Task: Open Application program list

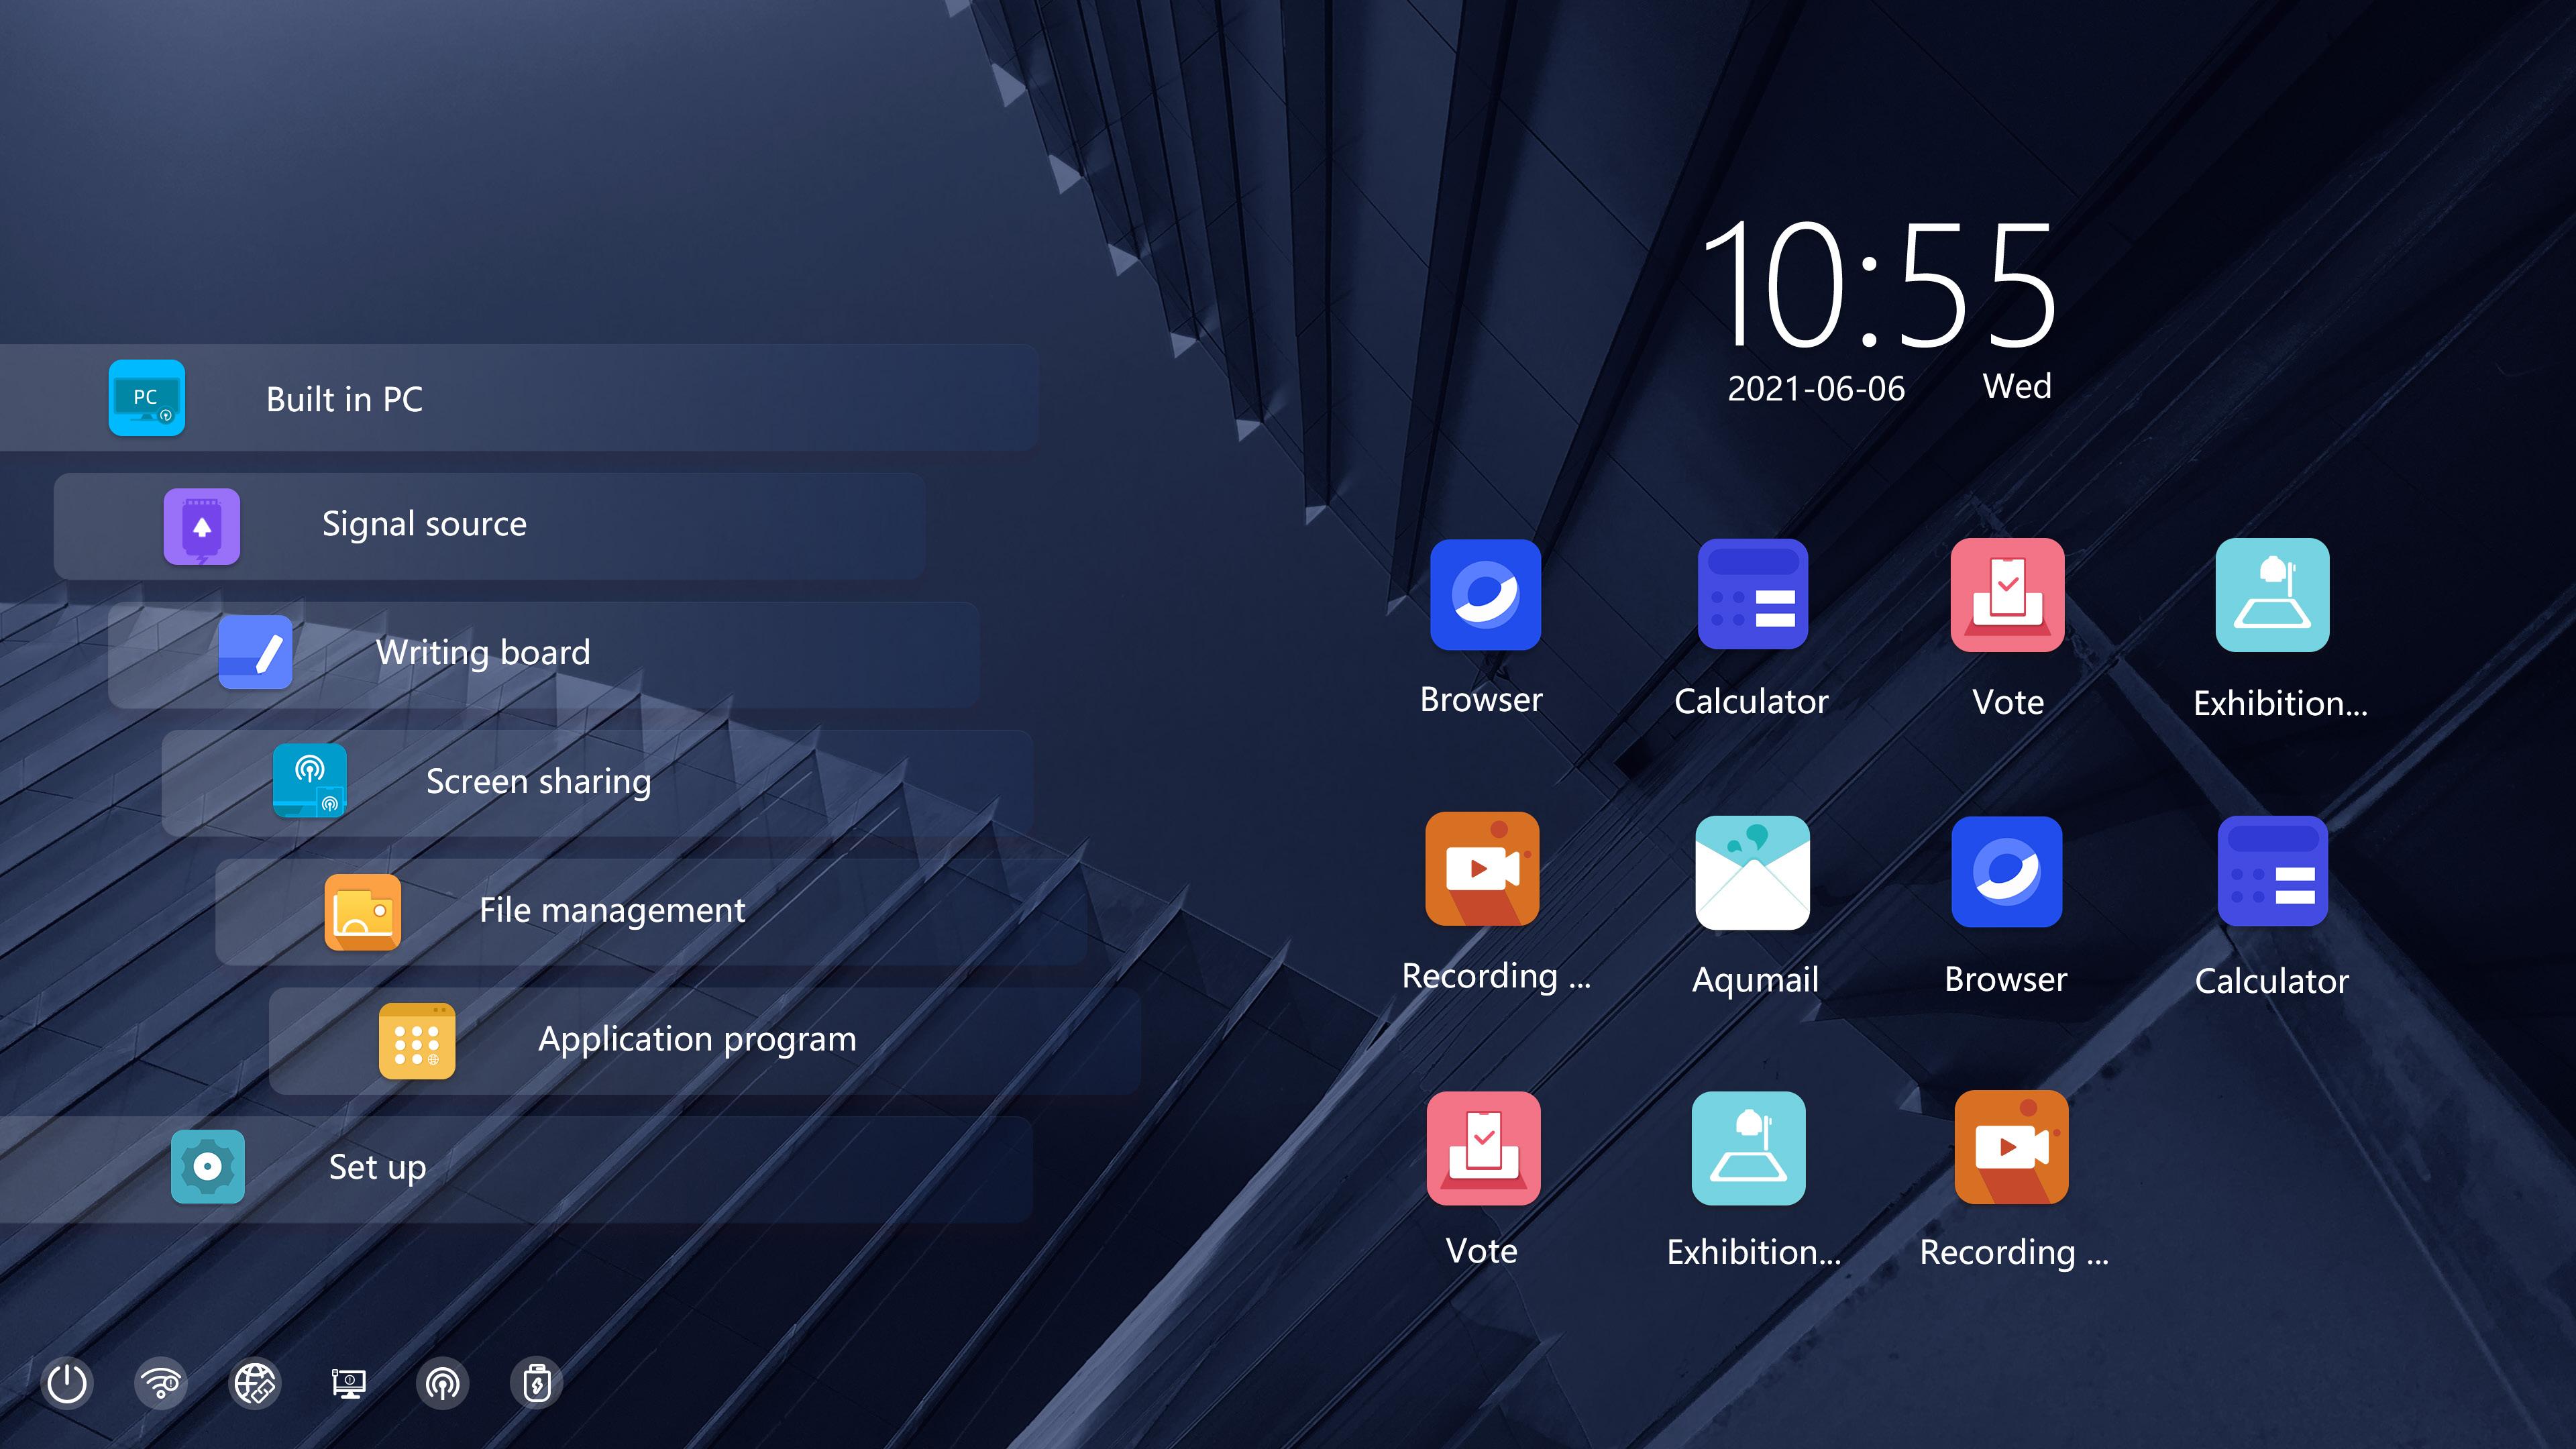Action: pos(697,1039)
